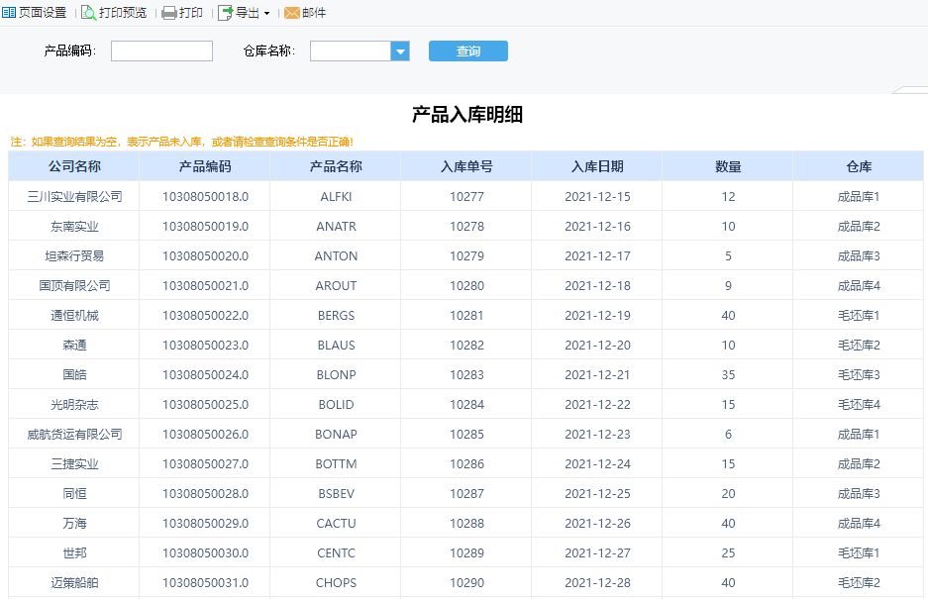The width and height of the screenshot is (928, 599).
Task: Click the 打印预览 magnifier icon
Action: (x=89, y=13)
